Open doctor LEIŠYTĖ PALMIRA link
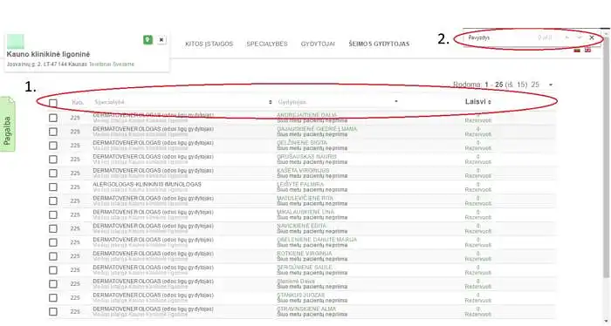The image size is (611, 326). click(300, 185)
